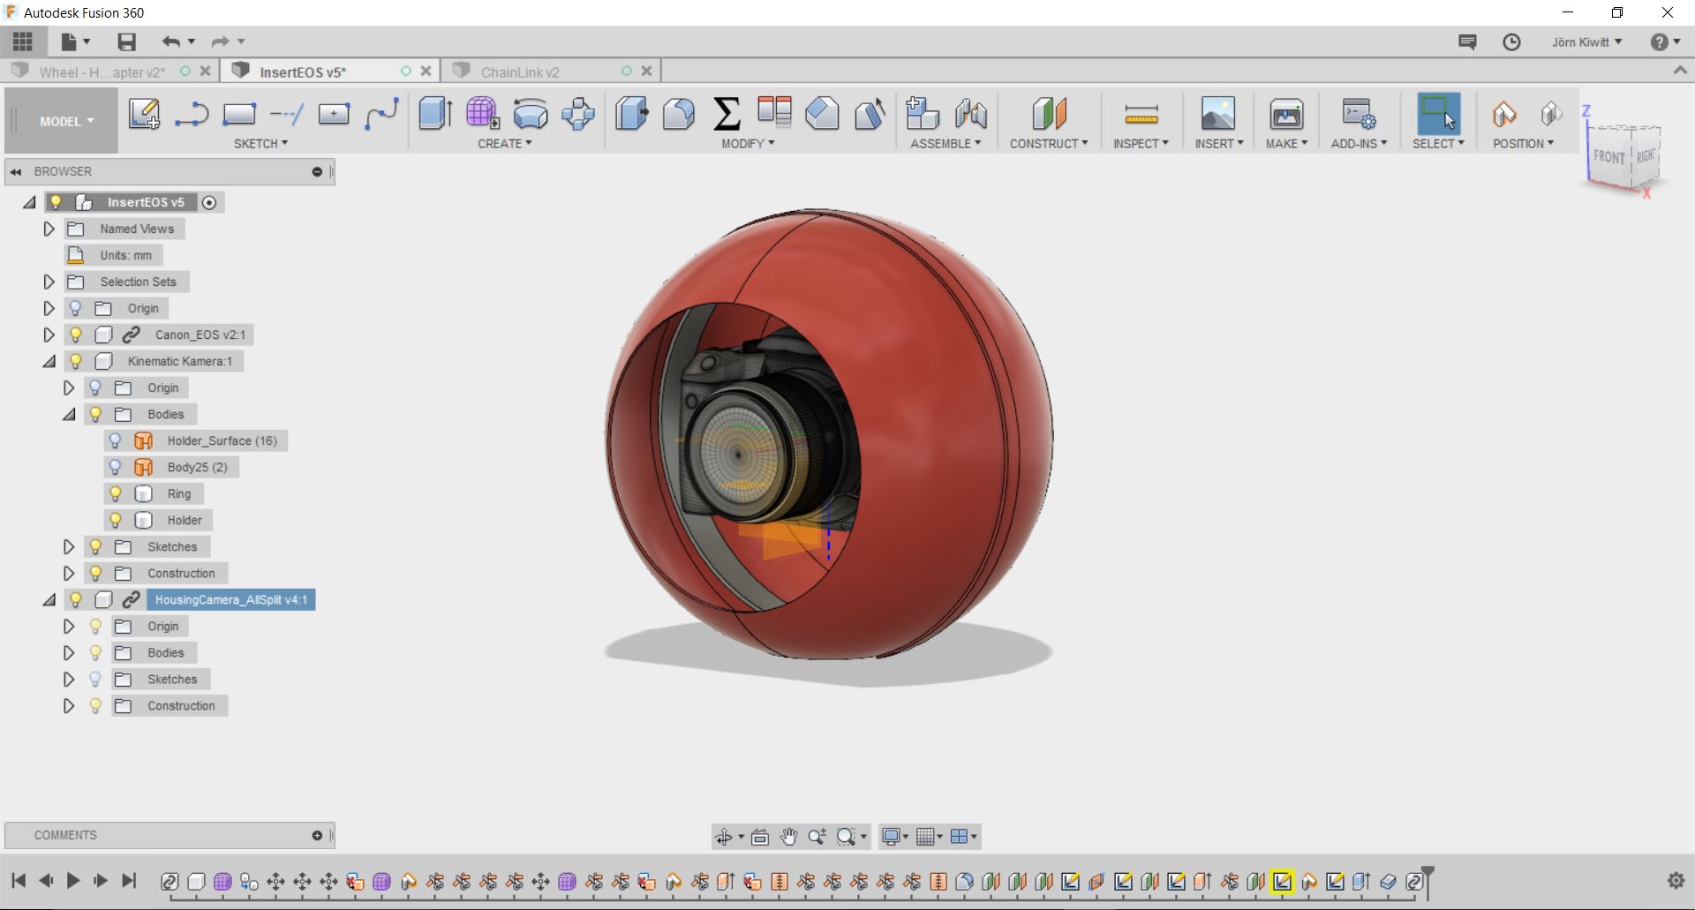Toggle visibility bulb of HousingCamera_AllSplit v4:1
The height and width of the screenshot is (910, 1695).
(76, 599)
